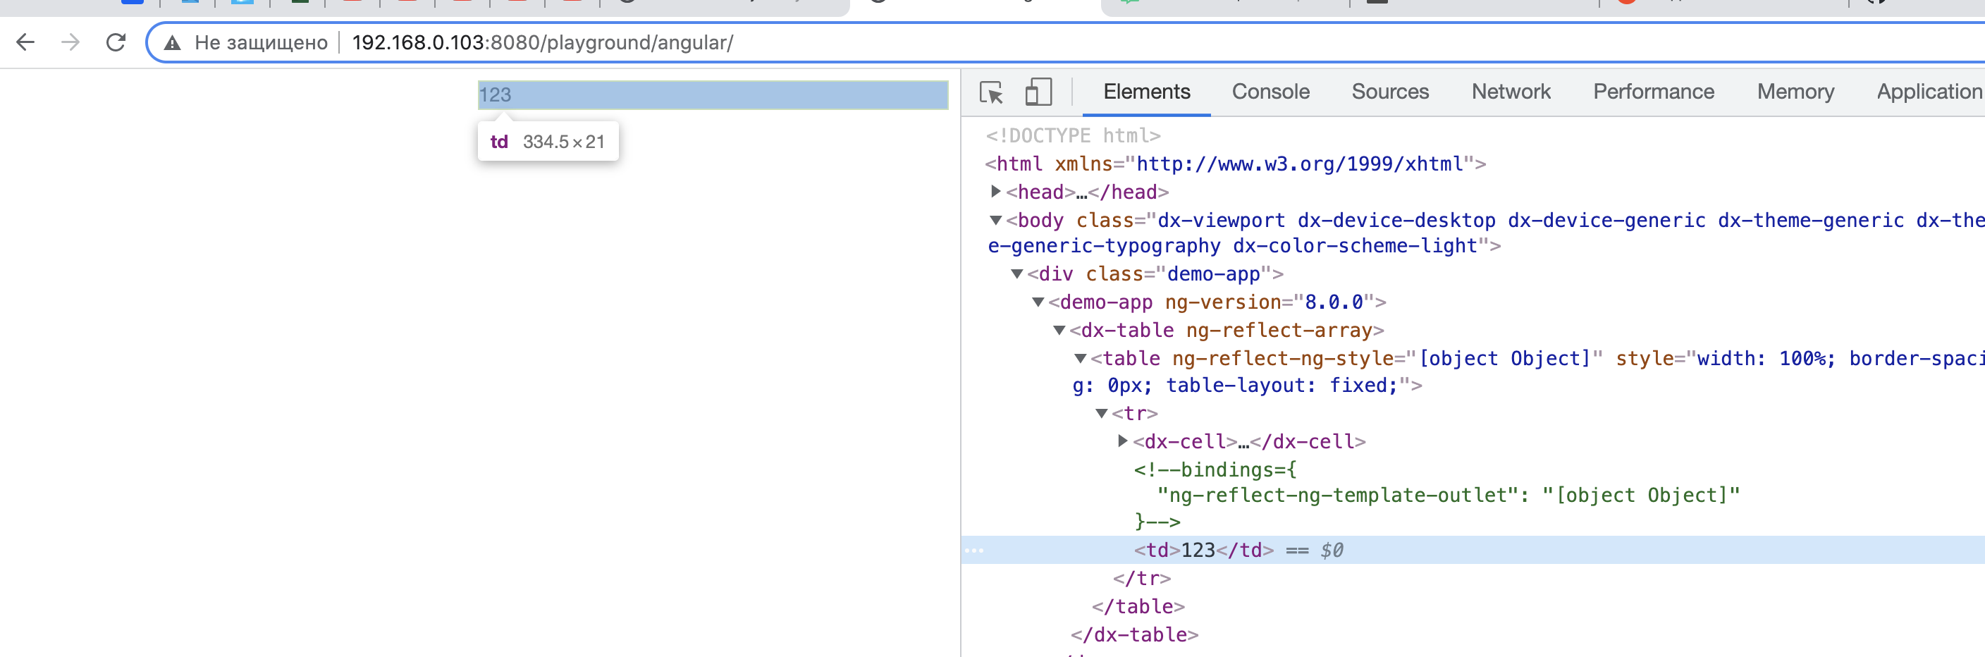Toggle the device emulation toolbar
The height and width of the screenshot is (657, 1985).
pyautogui.click(x=1039, y=92)
